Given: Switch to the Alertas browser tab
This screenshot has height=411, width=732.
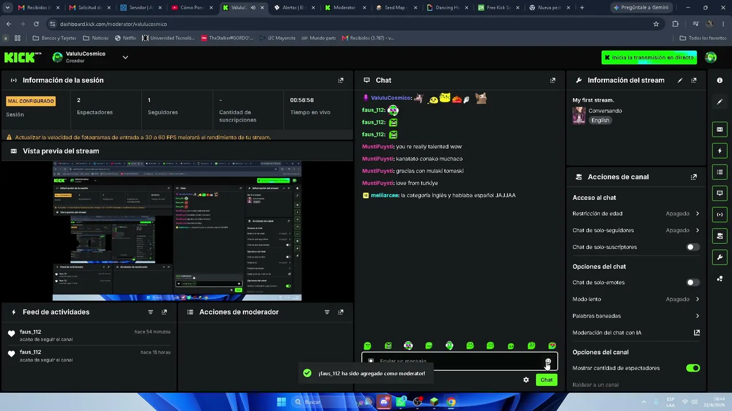Looking at the screenshot, I should point(293,7).
